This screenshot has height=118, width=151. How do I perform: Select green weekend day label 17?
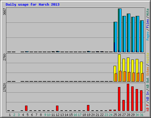click(x=80, y=115)
